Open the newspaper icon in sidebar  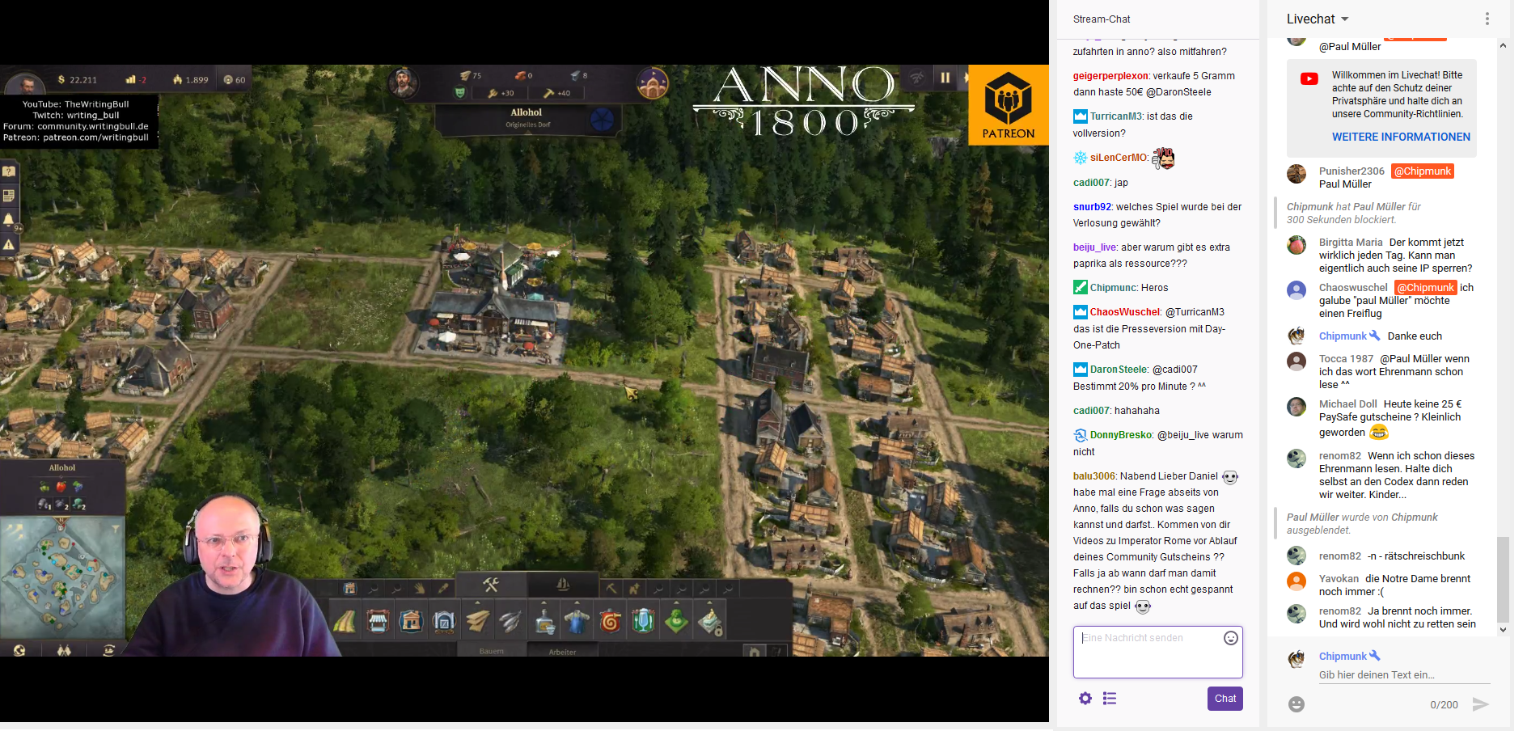[x=9, y=196]
